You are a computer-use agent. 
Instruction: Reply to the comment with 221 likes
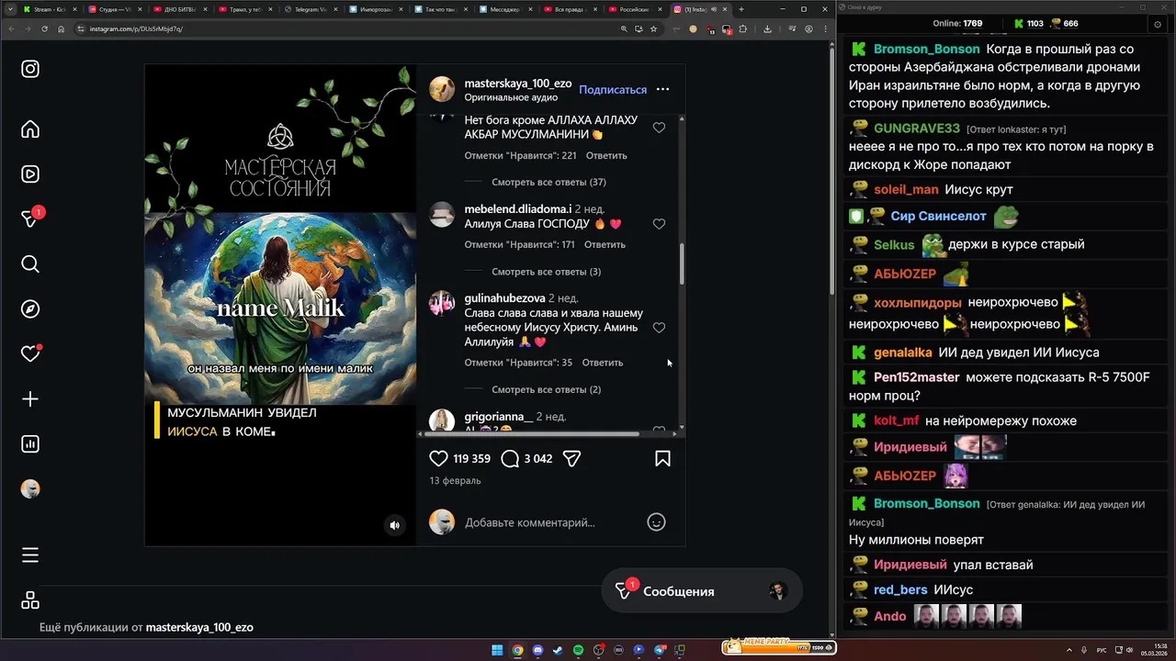pos(606,155)
